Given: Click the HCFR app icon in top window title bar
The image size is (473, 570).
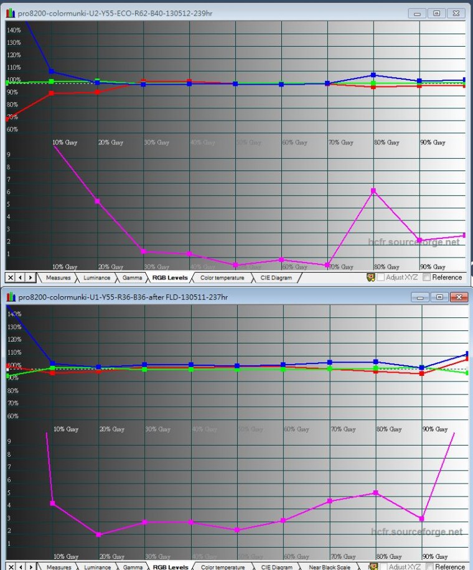Looking at the screenshot, I should coord(11,14).
